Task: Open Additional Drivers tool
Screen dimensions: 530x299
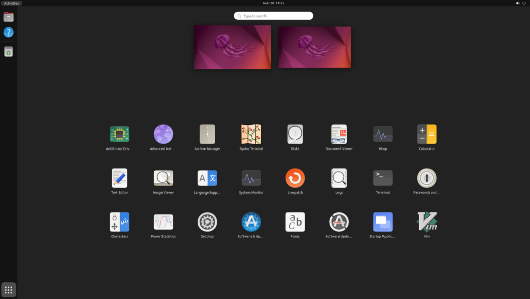Action: [120, 133]
